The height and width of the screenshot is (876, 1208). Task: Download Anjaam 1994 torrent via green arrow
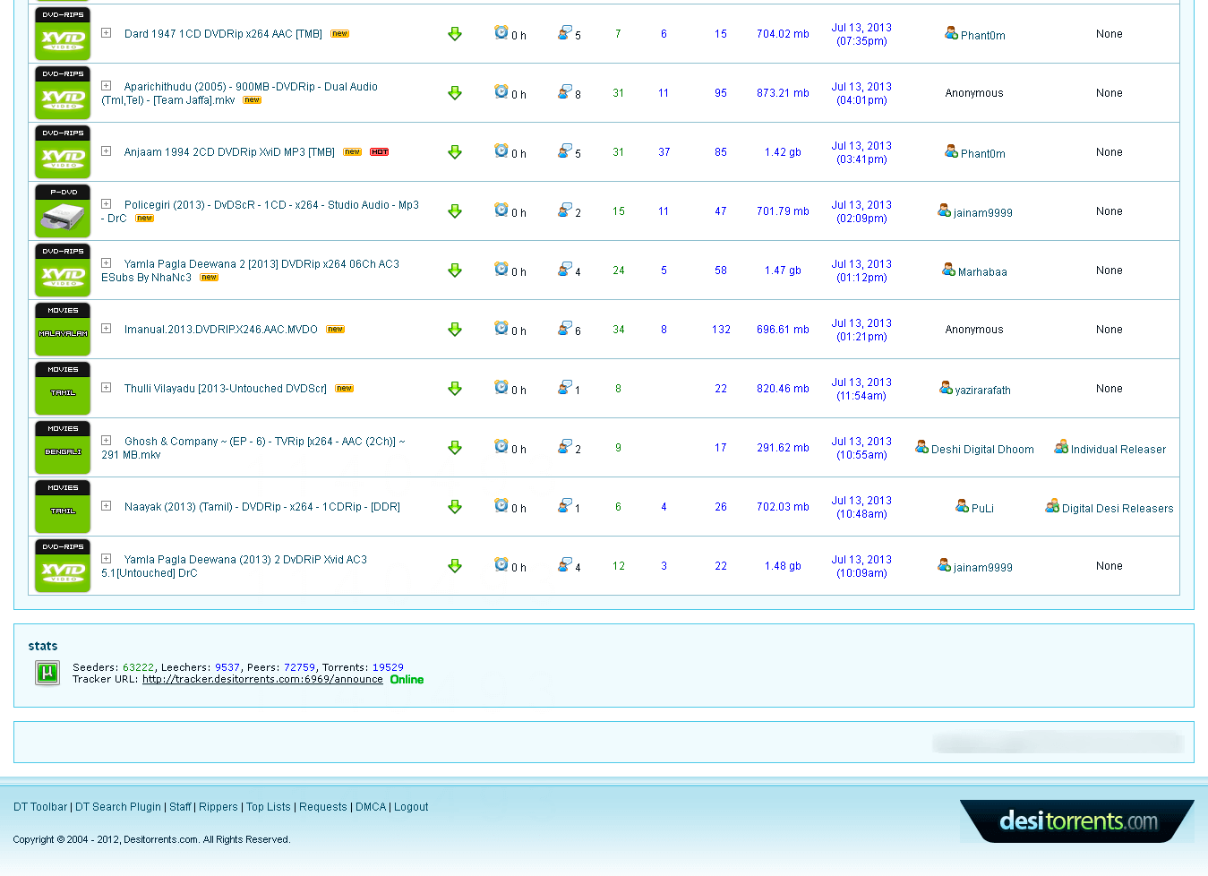pyautogui.click(x=455, y=152)
